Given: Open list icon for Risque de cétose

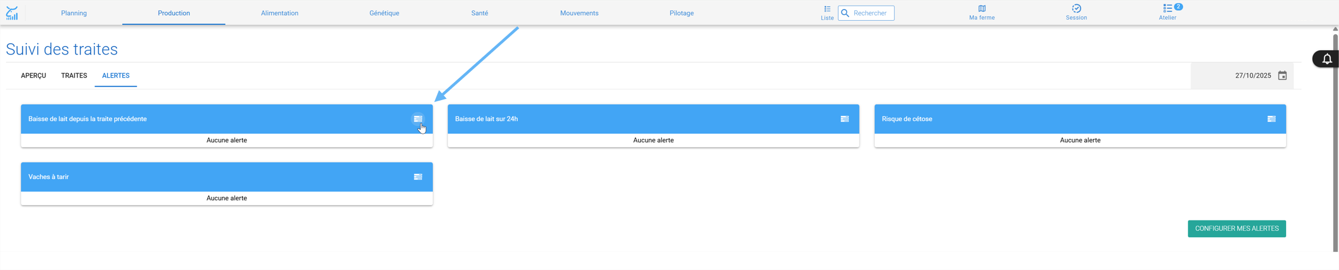Looking at the screenshot, I should tap(1271, 119).
